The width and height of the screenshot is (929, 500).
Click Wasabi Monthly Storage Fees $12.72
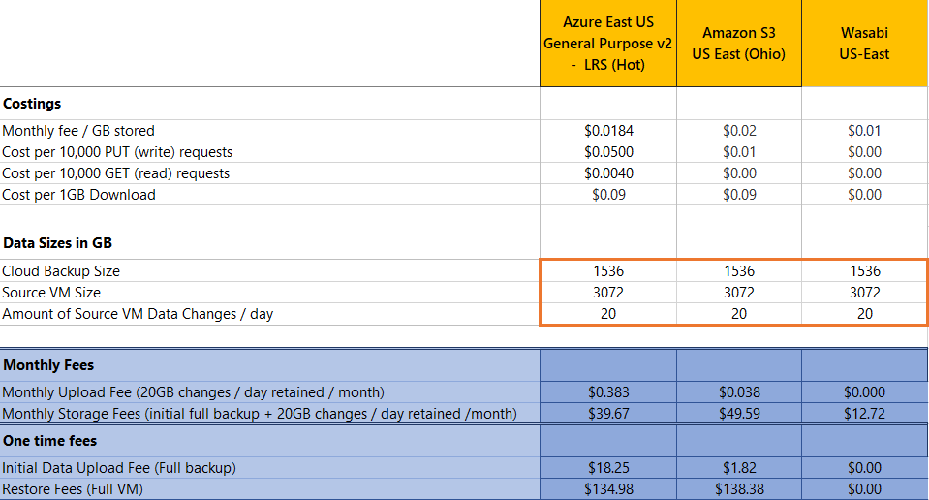(x=864, y=414)
